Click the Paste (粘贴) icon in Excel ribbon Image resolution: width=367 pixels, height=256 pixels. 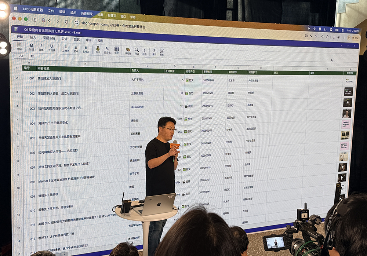(19, 46)
